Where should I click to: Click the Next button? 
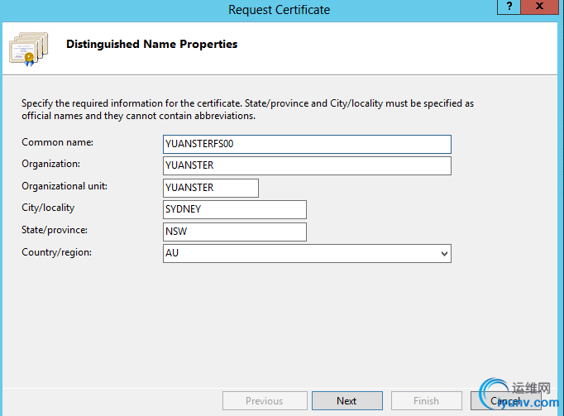pyautogui.click(x=347, y=401)
